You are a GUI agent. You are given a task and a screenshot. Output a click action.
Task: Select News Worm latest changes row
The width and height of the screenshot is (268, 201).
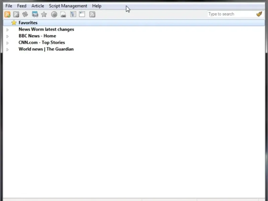click(x=134, y=29)
